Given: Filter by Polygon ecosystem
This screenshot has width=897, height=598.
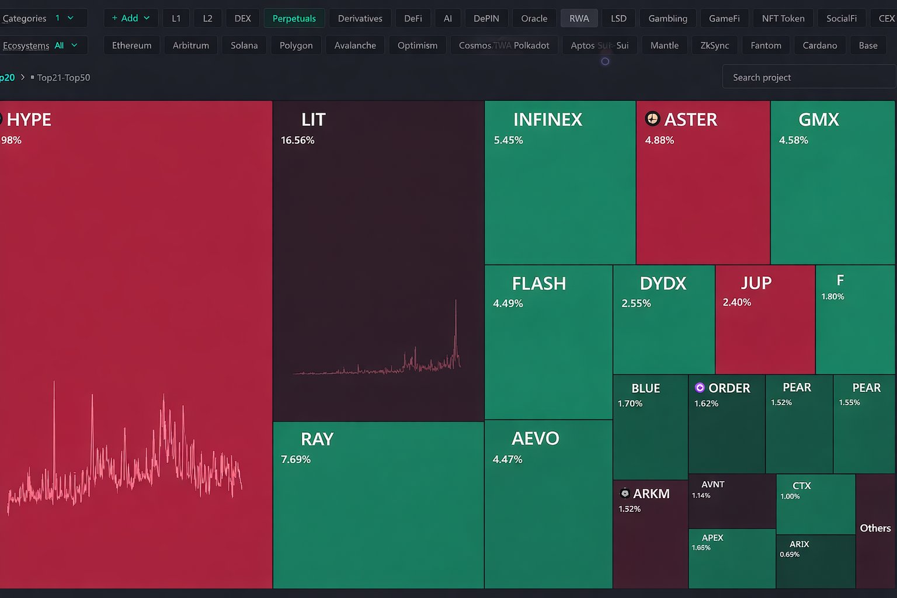Looking at the screenshot, I should [x=296, y=45].
